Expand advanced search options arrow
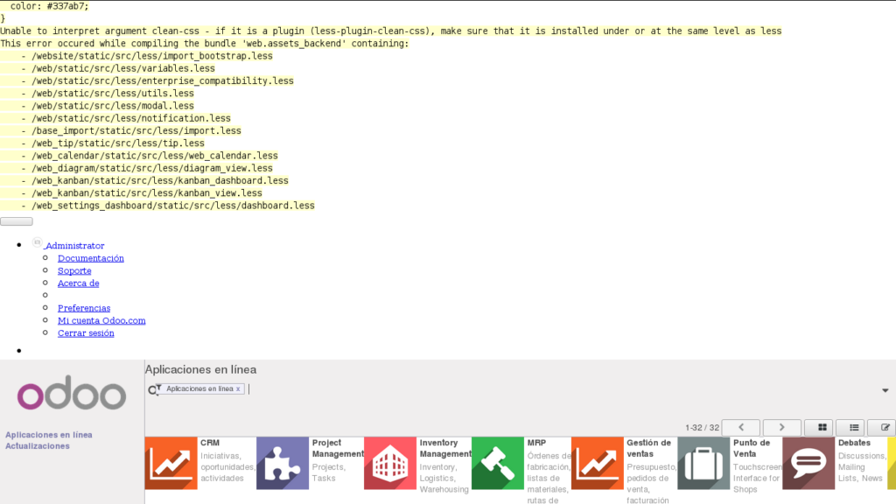This screenshot has width=896, height=504. (x=885, y=390)
